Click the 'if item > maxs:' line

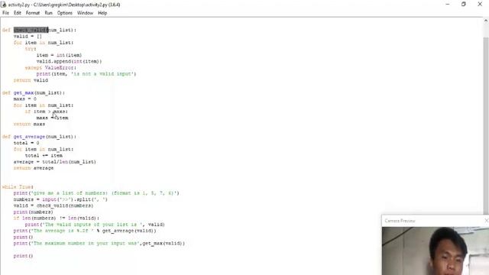pos(46,112)
